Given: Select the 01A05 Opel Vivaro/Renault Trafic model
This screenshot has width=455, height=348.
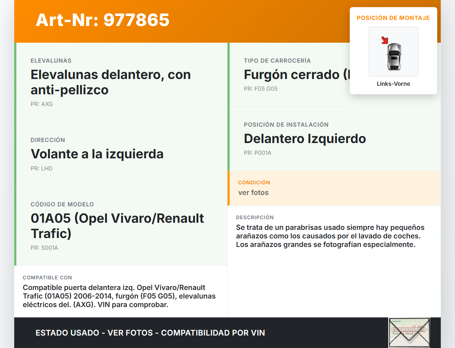Looking at the screenshot, I should tap(117, 226).
